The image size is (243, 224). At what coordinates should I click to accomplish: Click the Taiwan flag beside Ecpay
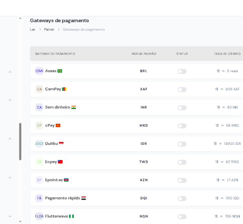click(x=60, y=162)
